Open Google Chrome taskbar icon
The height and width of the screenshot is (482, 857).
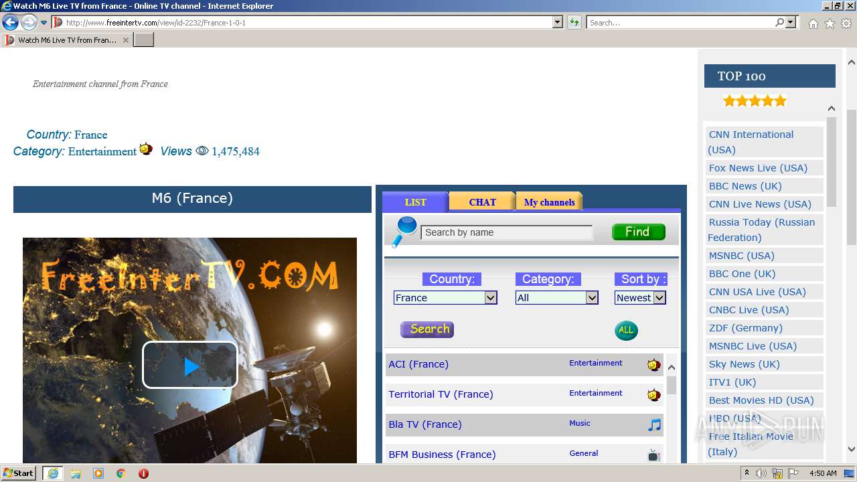(x=121, y=473)
